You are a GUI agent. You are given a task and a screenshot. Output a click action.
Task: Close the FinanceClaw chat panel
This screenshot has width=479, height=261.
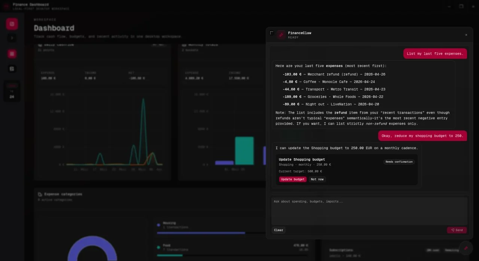466,35
